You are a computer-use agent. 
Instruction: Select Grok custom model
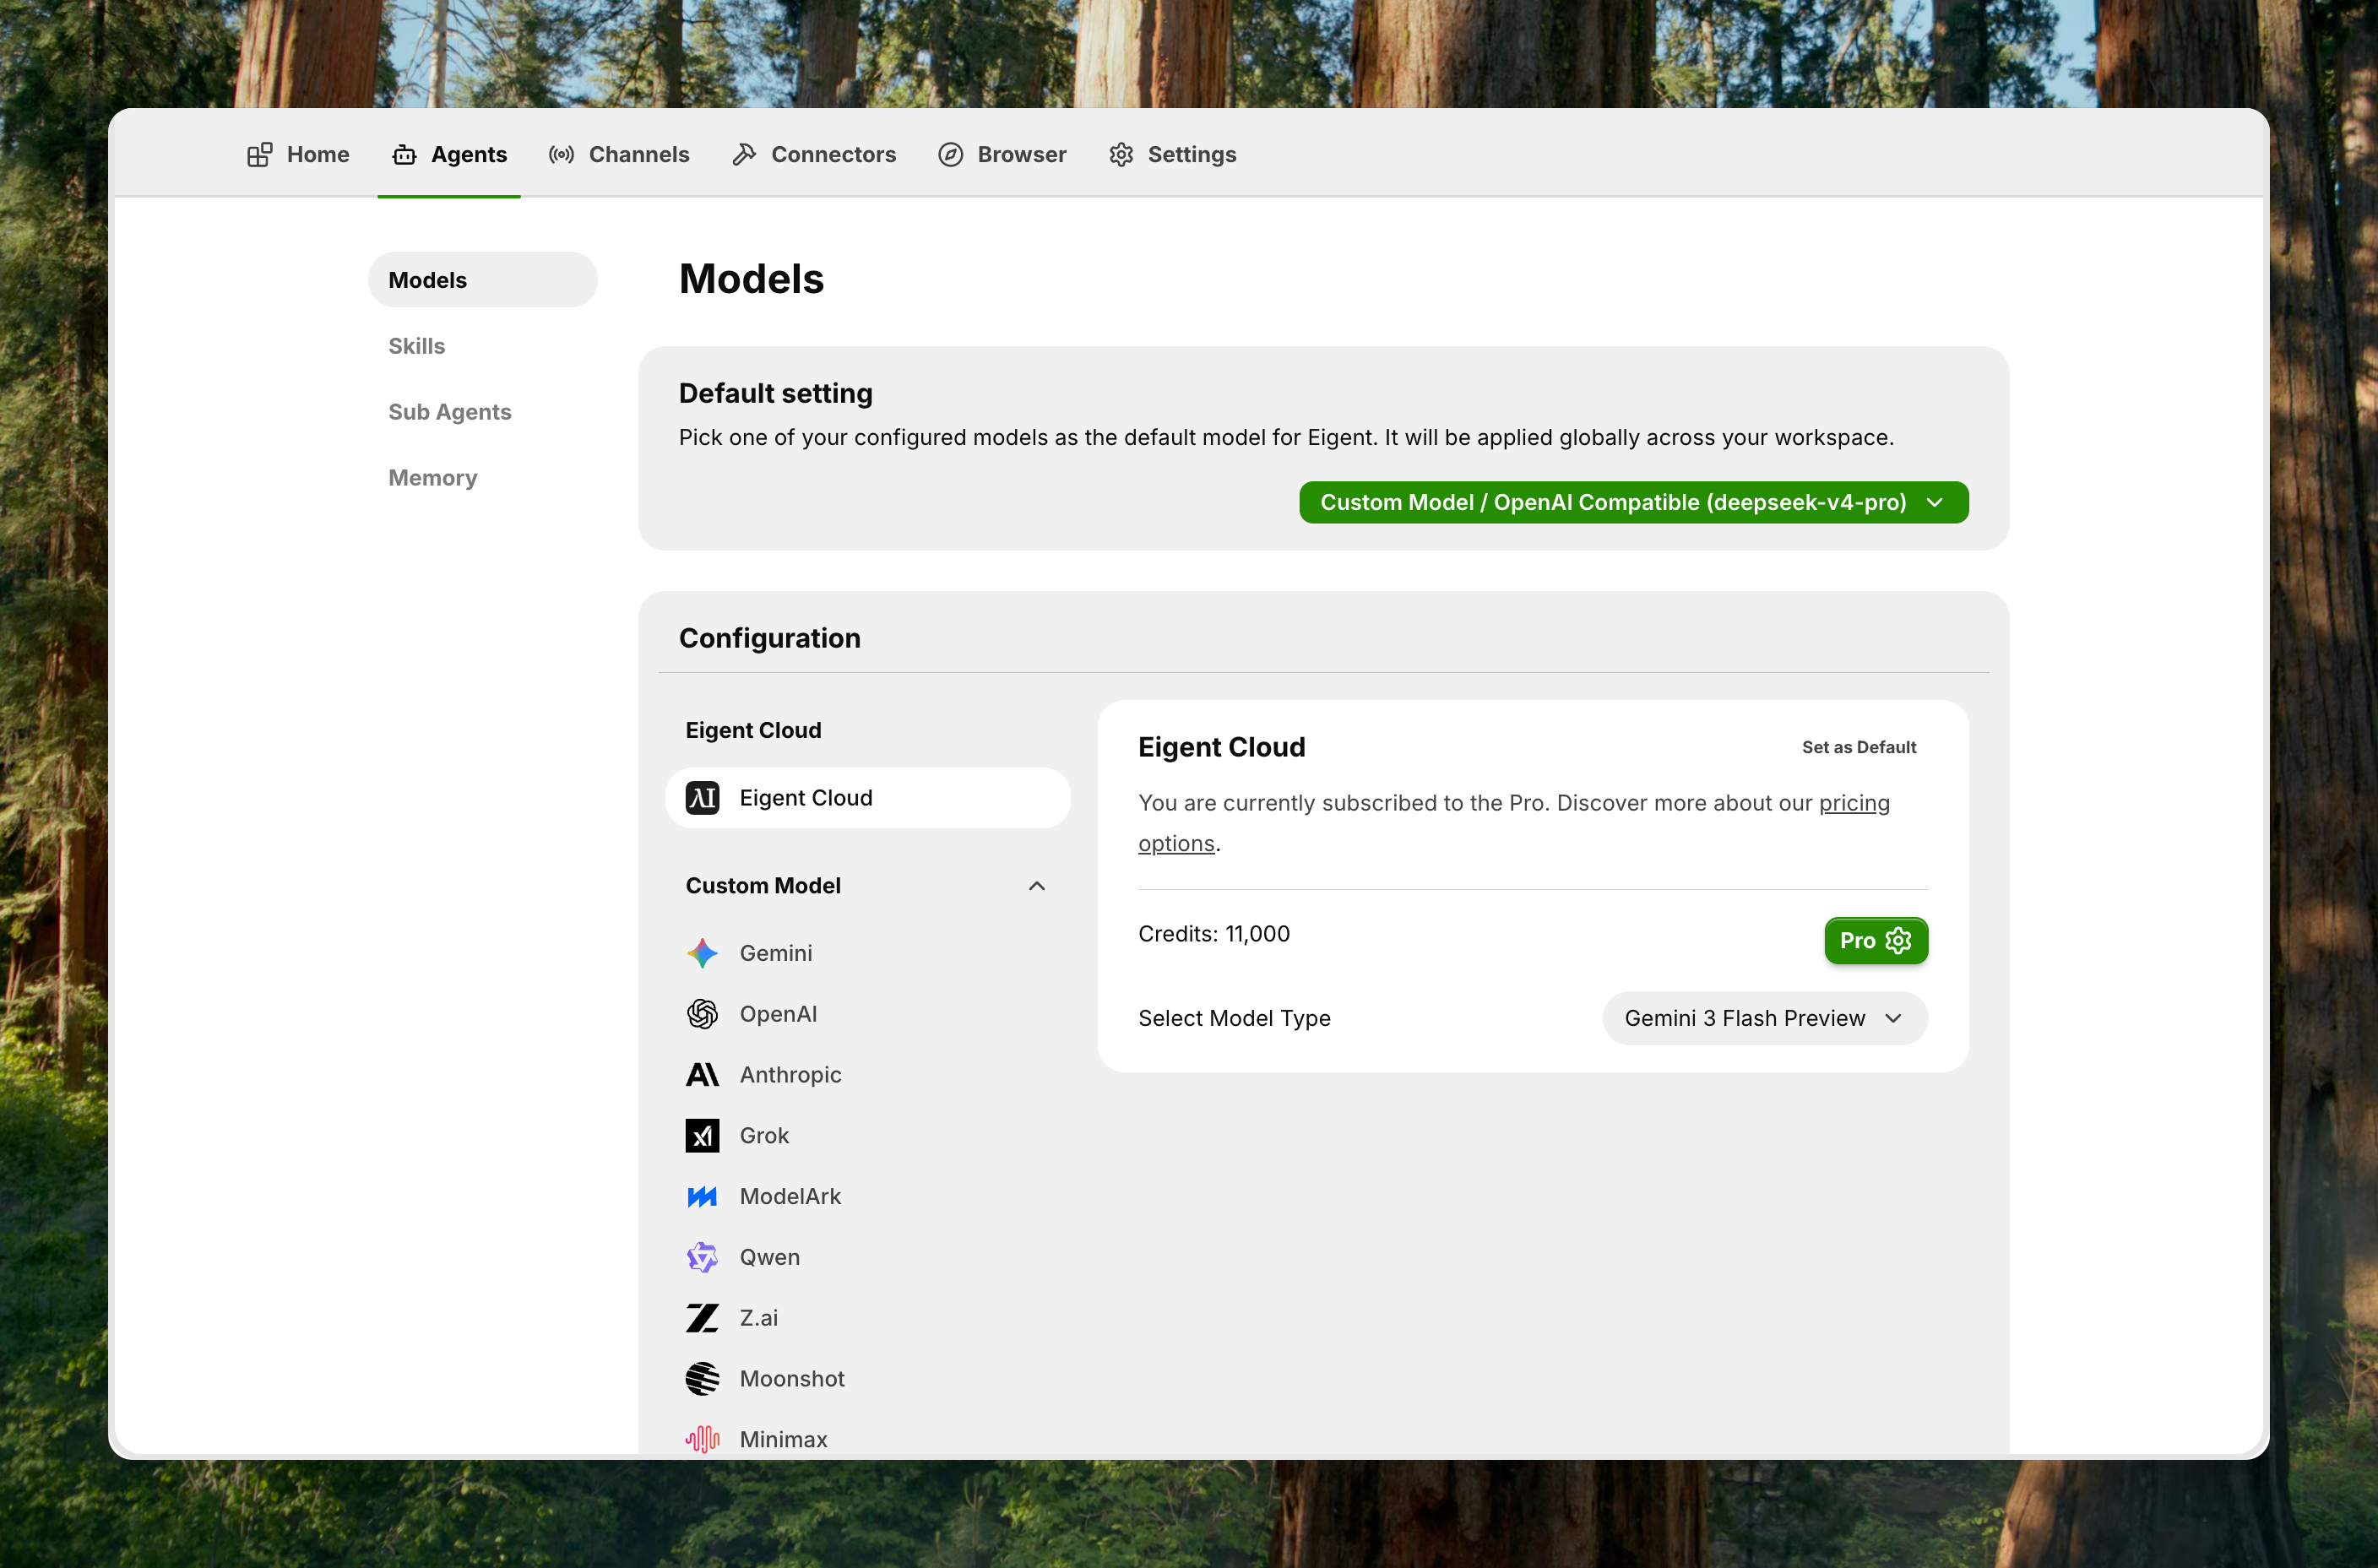(x=868, y=1136)
